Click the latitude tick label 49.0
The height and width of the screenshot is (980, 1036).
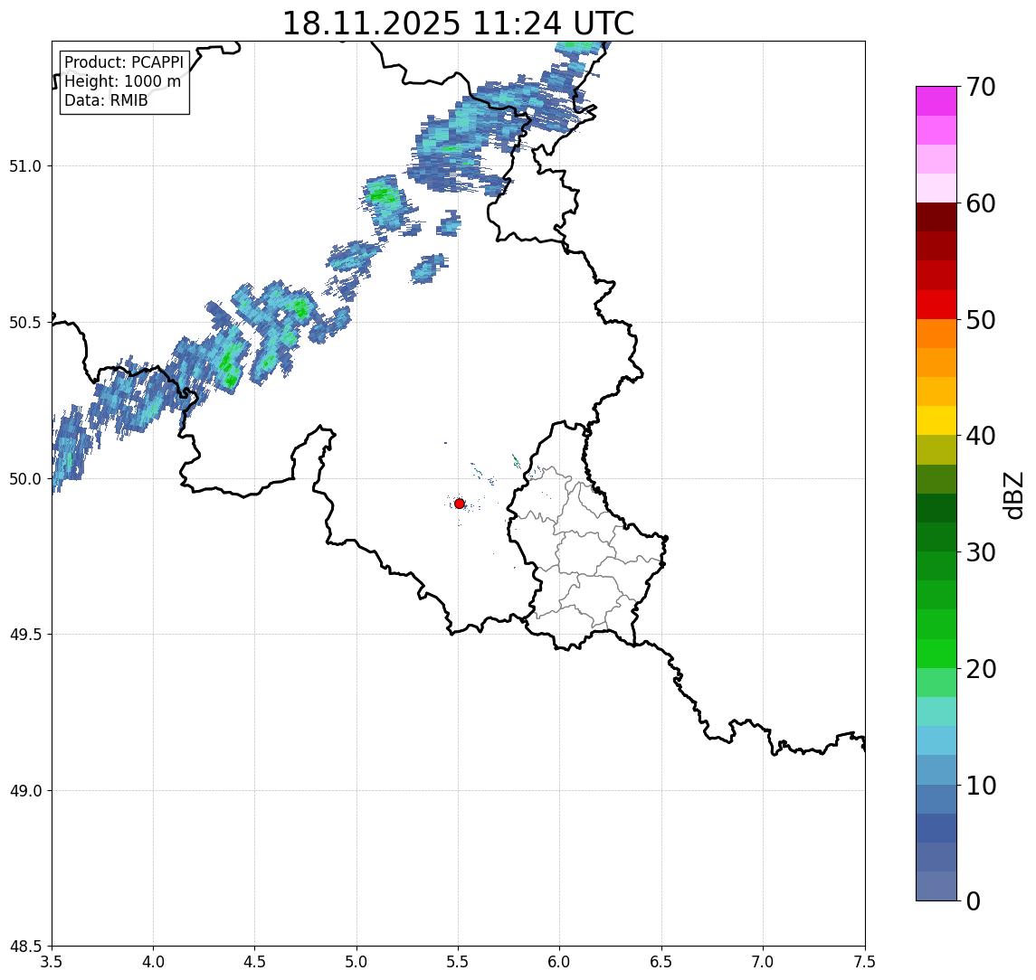coord(24,790)
